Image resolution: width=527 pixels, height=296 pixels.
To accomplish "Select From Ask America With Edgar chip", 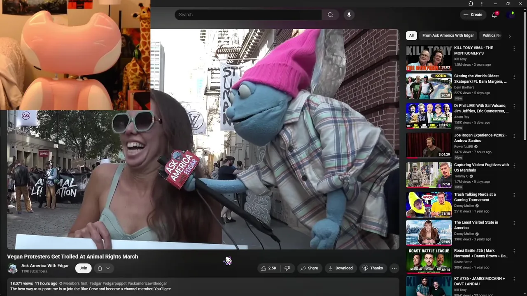I will 448,35.
